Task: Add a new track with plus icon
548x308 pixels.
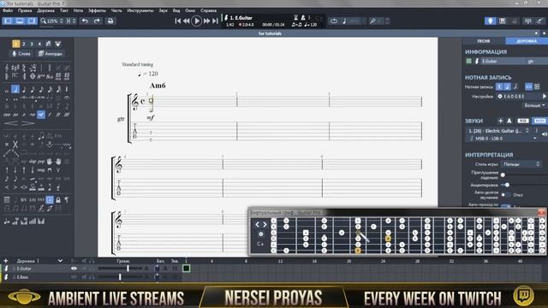Action: coord(6,261)
